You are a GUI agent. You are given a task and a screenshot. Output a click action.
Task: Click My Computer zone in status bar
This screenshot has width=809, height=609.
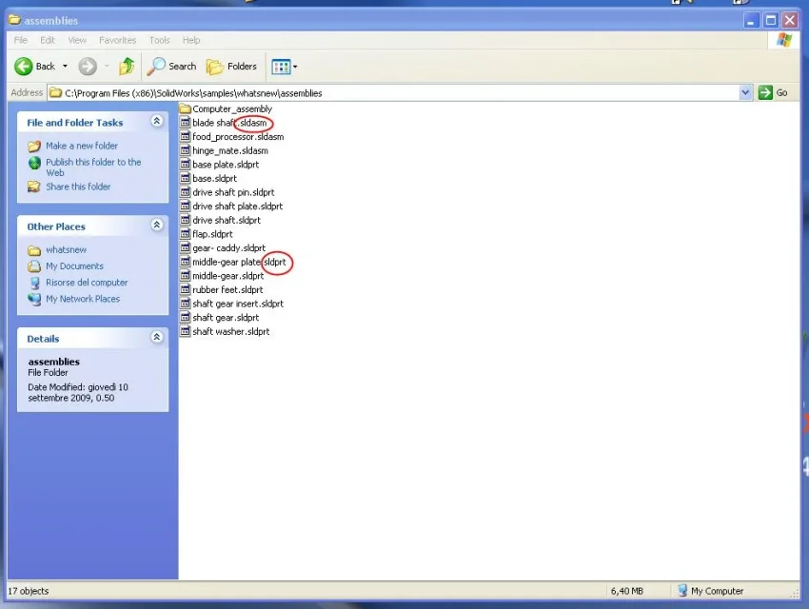point(710,591)
